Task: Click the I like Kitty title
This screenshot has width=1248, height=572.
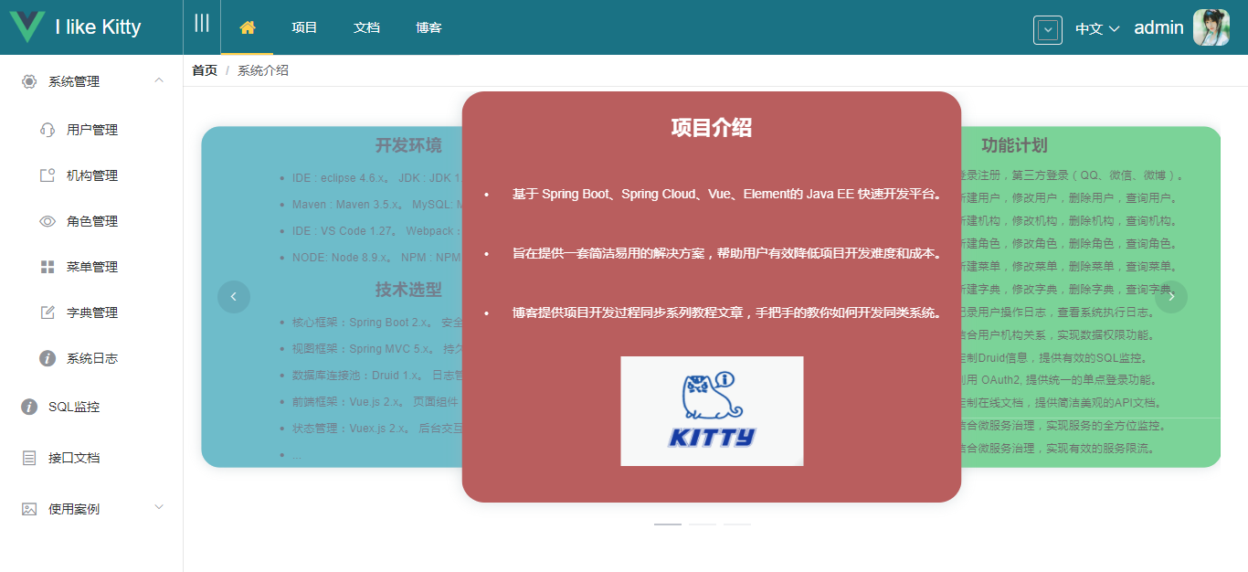Action: [98, 26]
